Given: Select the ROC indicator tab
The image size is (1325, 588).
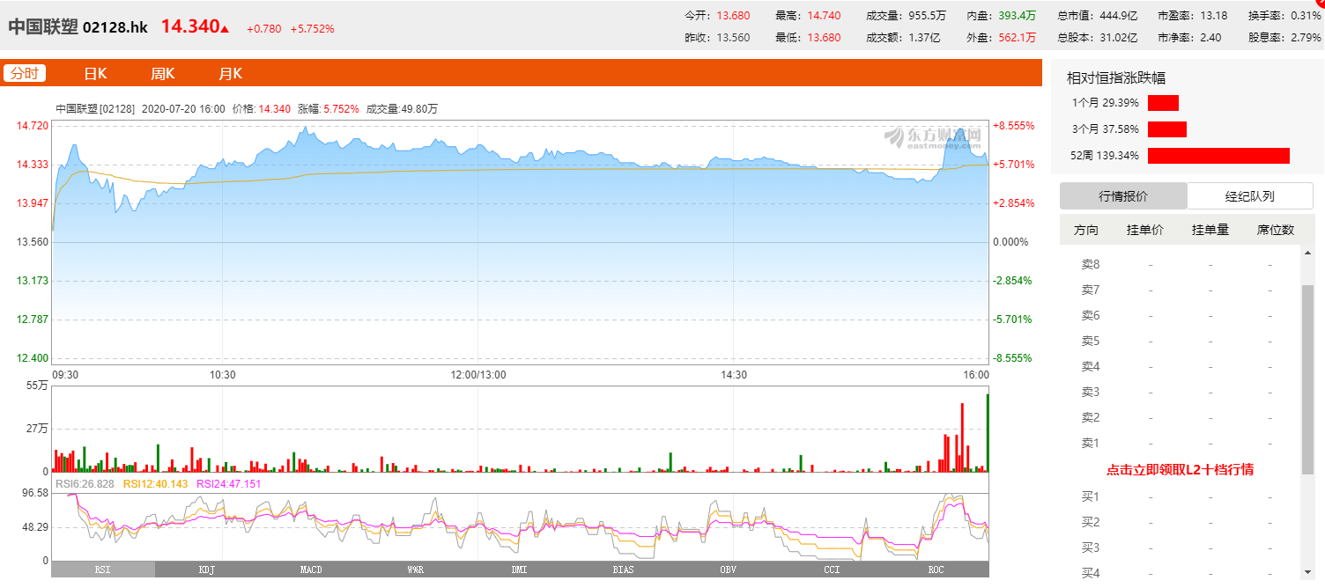Looking at the screenshot, I should pos(936,570).
